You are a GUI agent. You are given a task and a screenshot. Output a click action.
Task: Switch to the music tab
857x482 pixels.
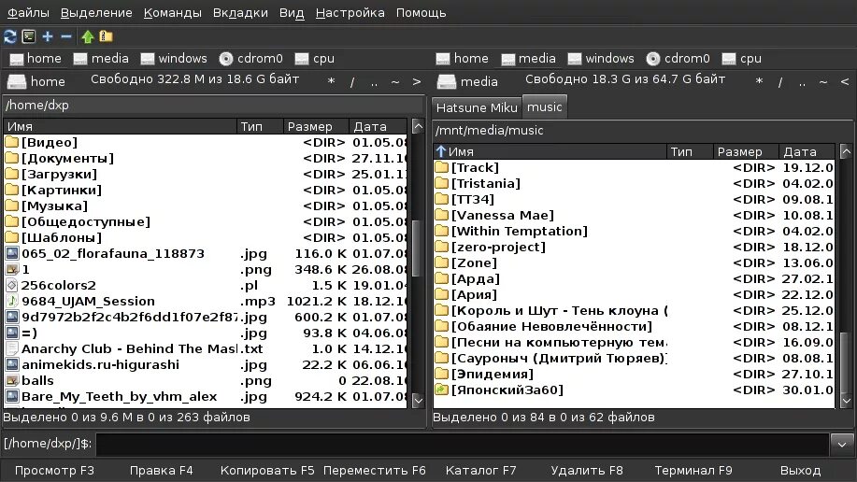click(544, 106)
